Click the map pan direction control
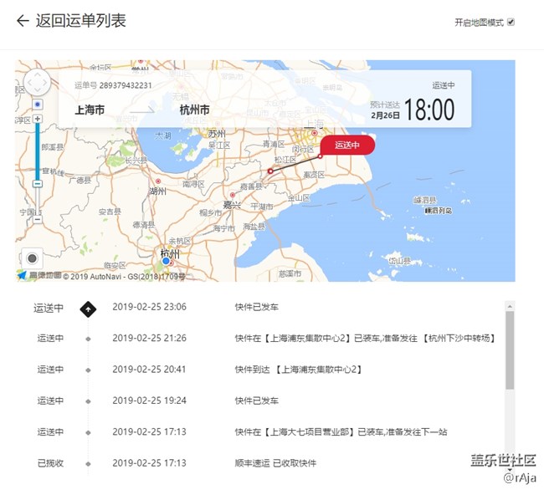The width and height of the screenshot is (544, 495). [x=38, y=83]
